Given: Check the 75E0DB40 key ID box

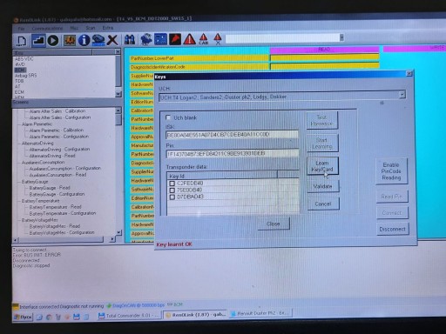Looking at the screenshot, I should point(172,190).
